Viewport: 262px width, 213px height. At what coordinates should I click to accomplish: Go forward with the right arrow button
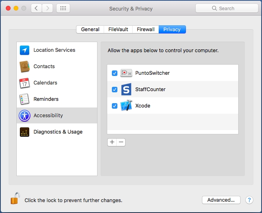tap(48, 8)
